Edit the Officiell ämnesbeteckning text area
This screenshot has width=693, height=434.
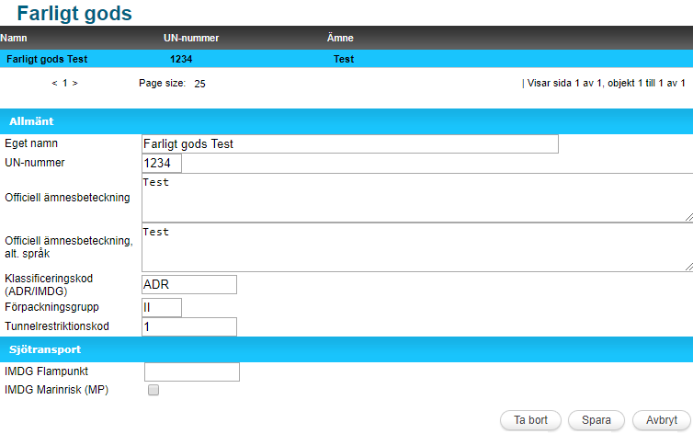point(417,198)
